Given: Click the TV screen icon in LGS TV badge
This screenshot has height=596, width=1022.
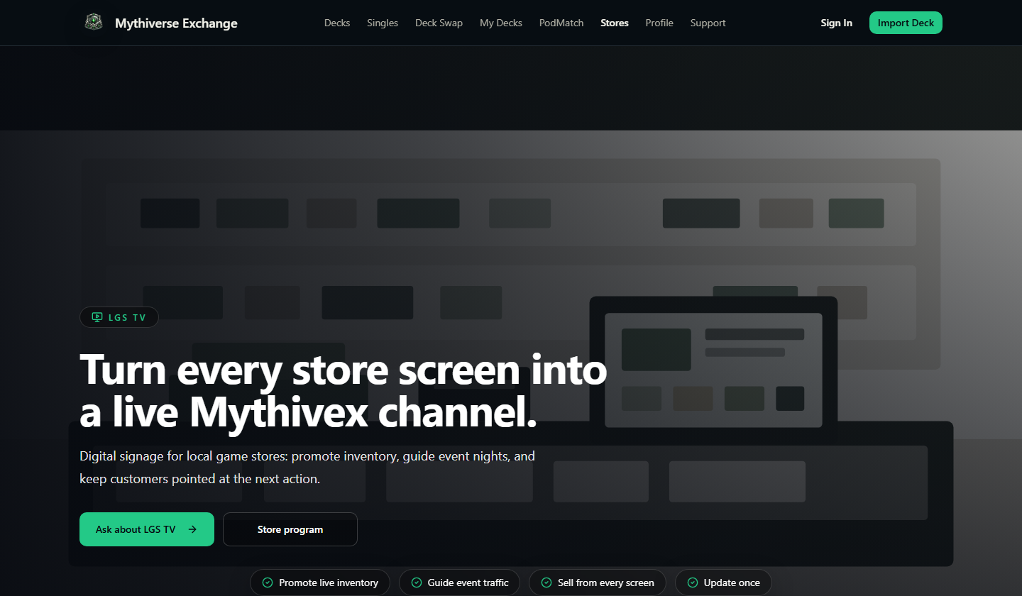Looking at the screenshot, I should (97, 317).
